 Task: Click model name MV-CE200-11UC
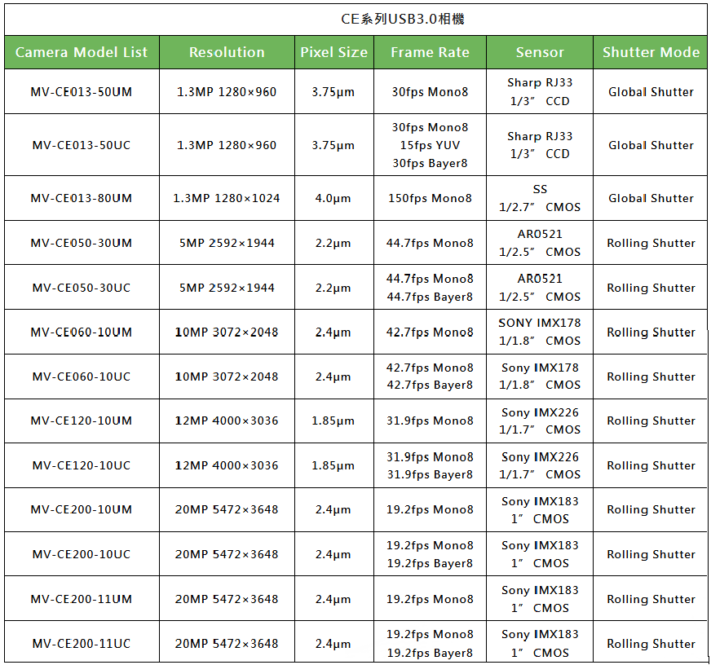click(x=82, y=643)
